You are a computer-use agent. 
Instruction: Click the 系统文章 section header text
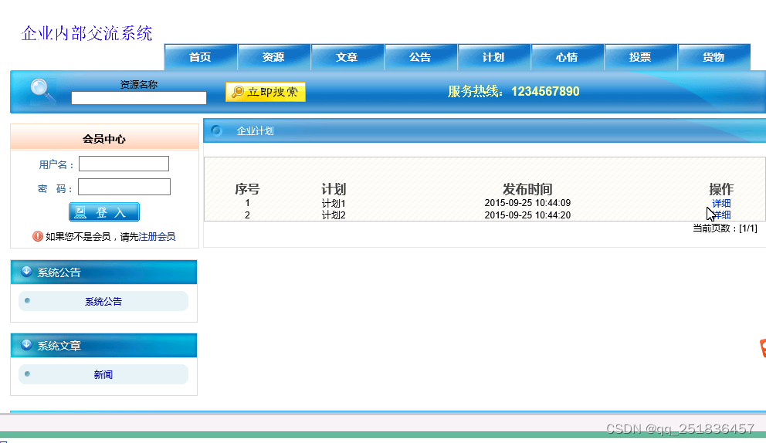(x=59, y=346)
